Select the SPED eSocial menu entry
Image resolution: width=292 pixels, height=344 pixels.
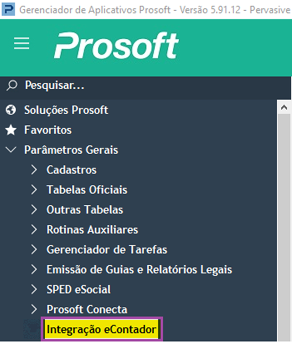point(79,290)
